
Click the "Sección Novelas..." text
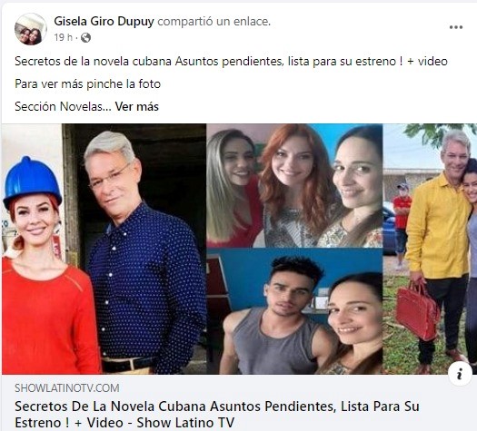click(x=63, y=106)
